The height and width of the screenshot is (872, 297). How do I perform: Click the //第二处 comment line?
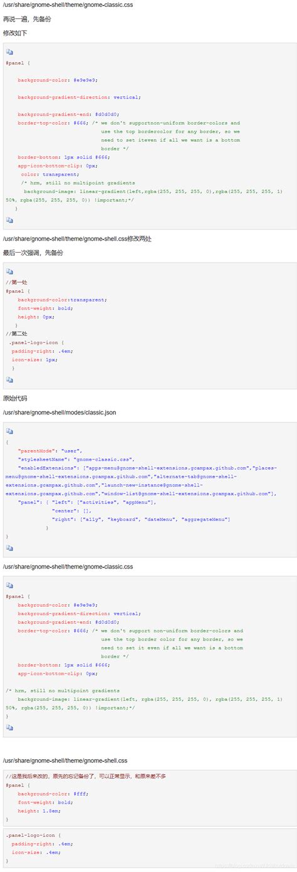coord(16,334)
